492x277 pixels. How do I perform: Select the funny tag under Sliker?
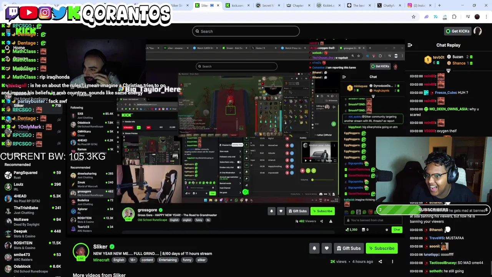click(187, 260)
